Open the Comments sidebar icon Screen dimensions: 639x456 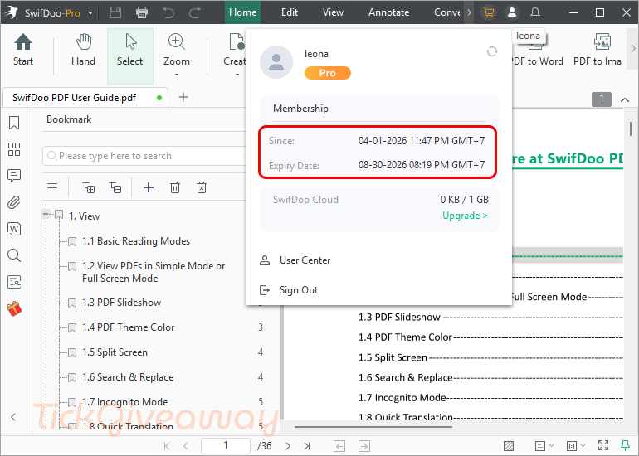coord(14,176)
